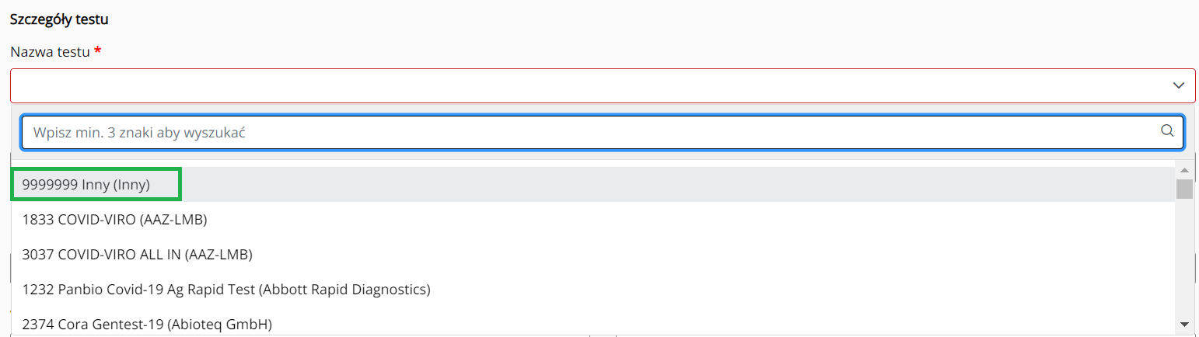
Task: Click the list scrollbar down arrow
Action: click(1184, 324)
